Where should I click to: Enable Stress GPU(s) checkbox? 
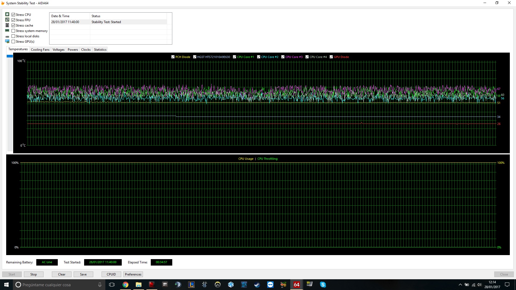(13, 41)
